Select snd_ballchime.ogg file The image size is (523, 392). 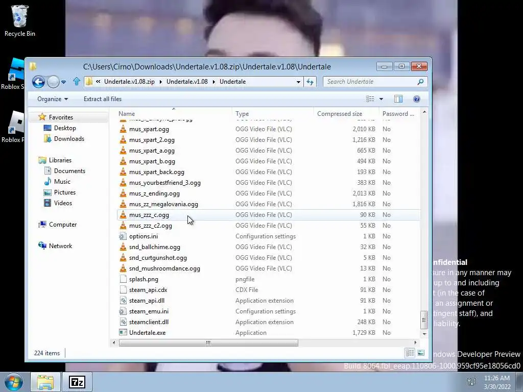tap(154, 247)
